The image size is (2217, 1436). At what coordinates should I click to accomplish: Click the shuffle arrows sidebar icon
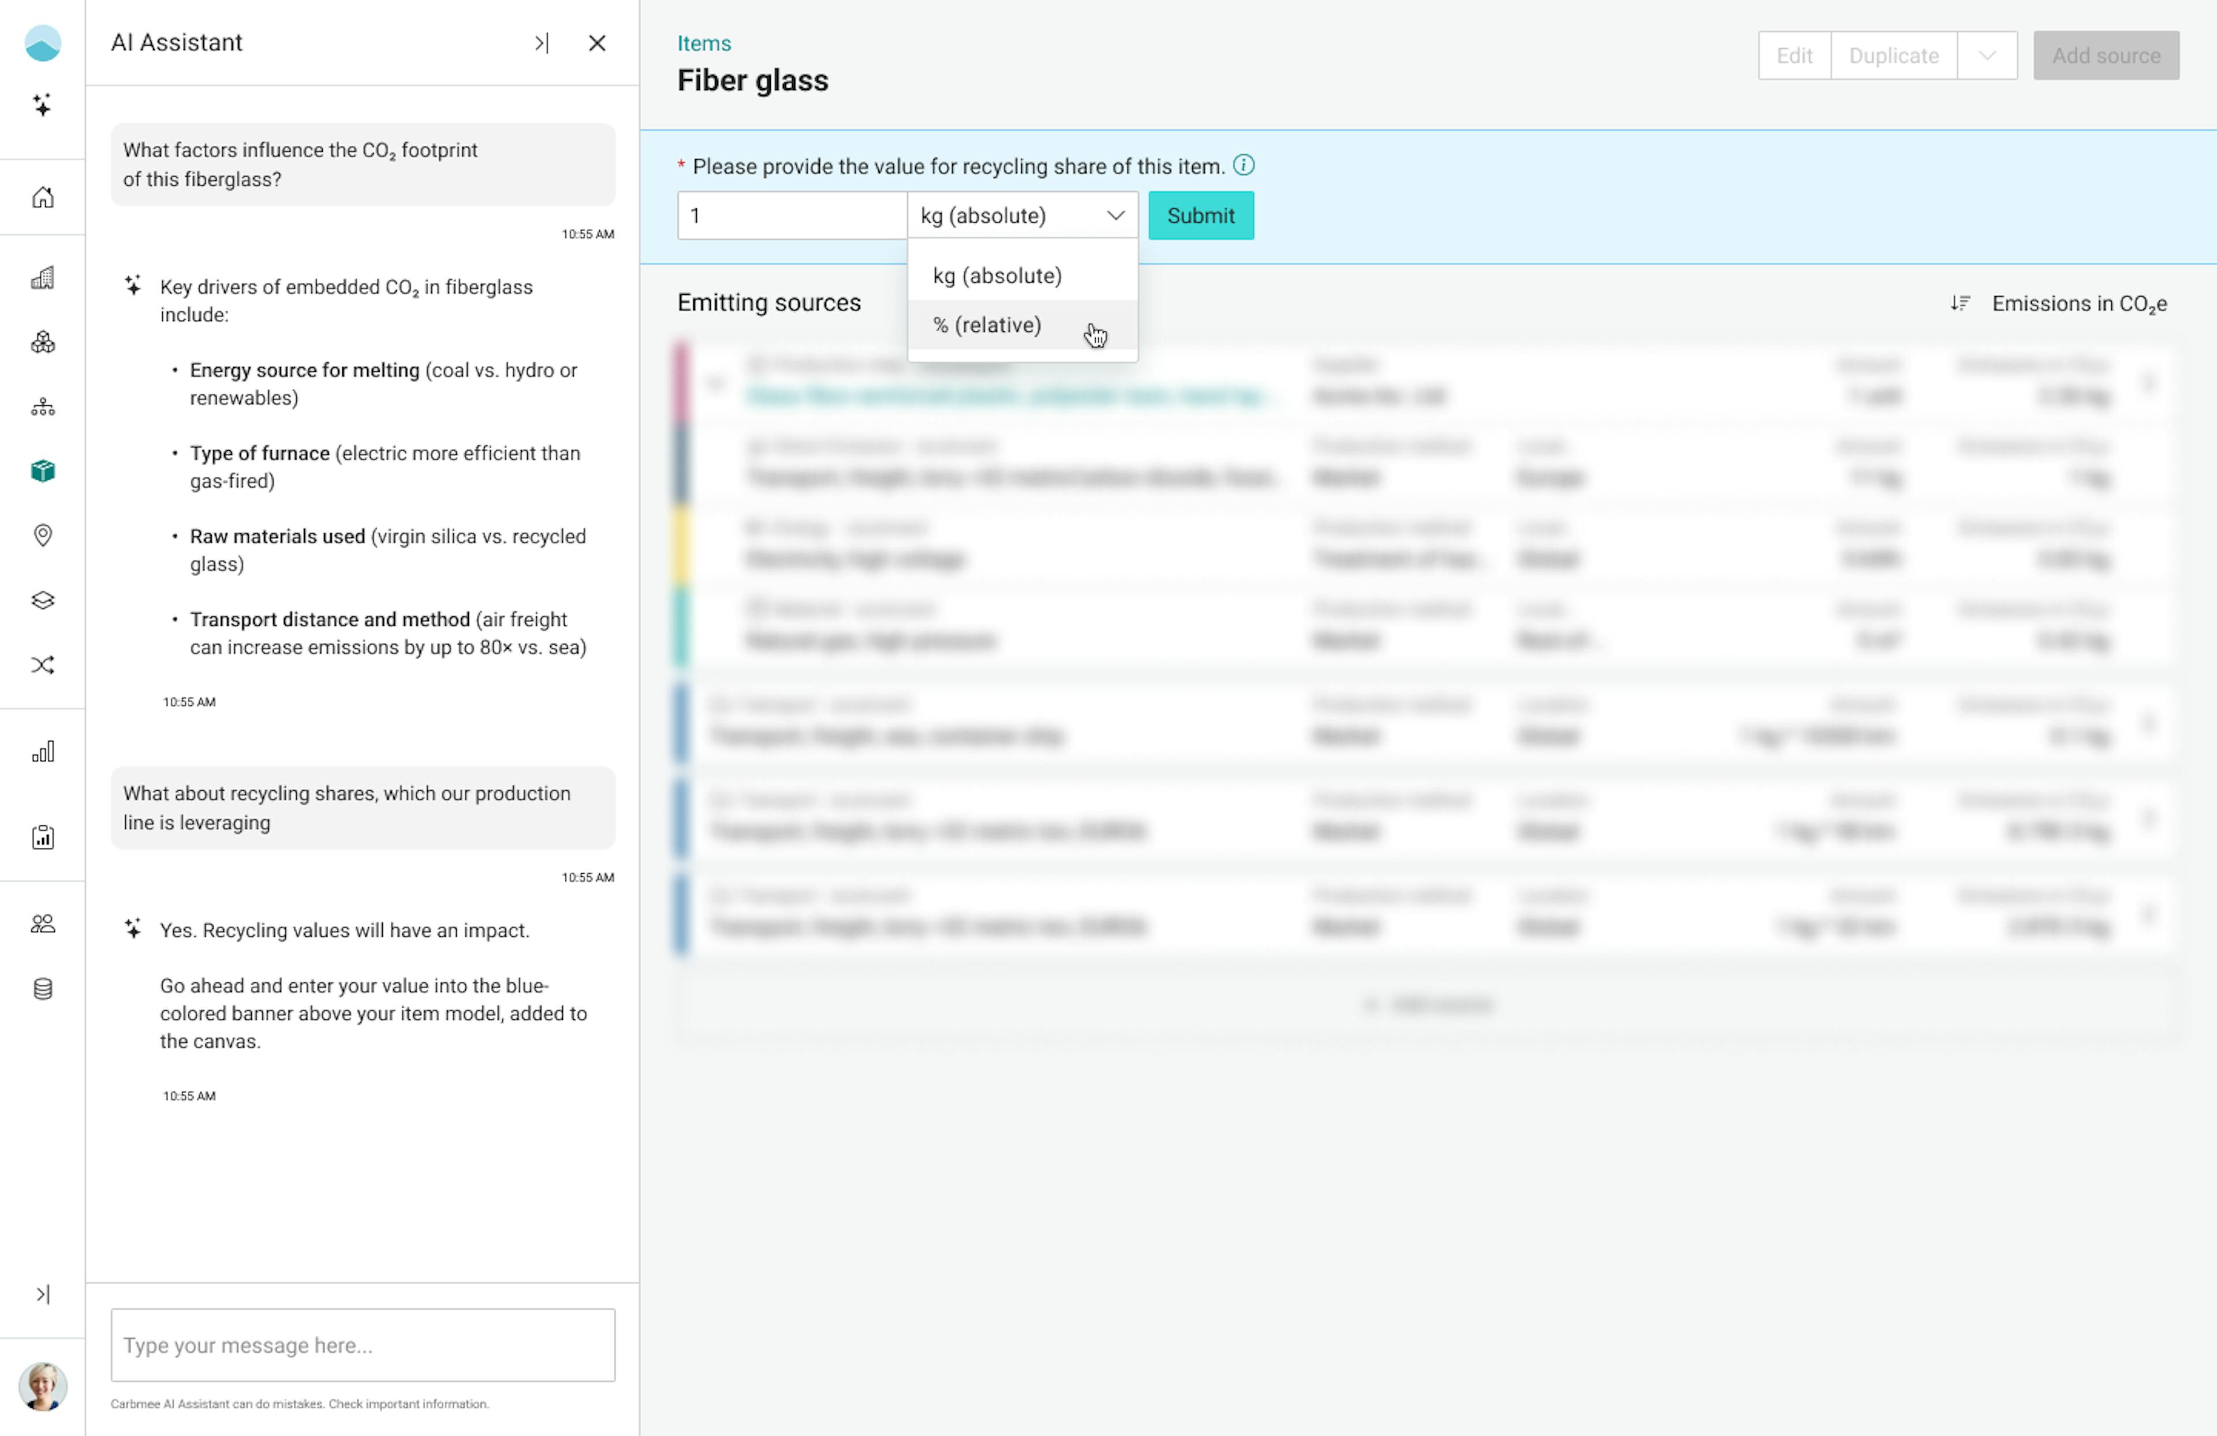click(x=43, y=665)
